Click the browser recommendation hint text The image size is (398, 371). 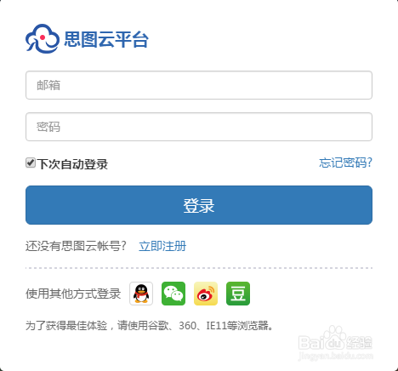coord(150,325)
